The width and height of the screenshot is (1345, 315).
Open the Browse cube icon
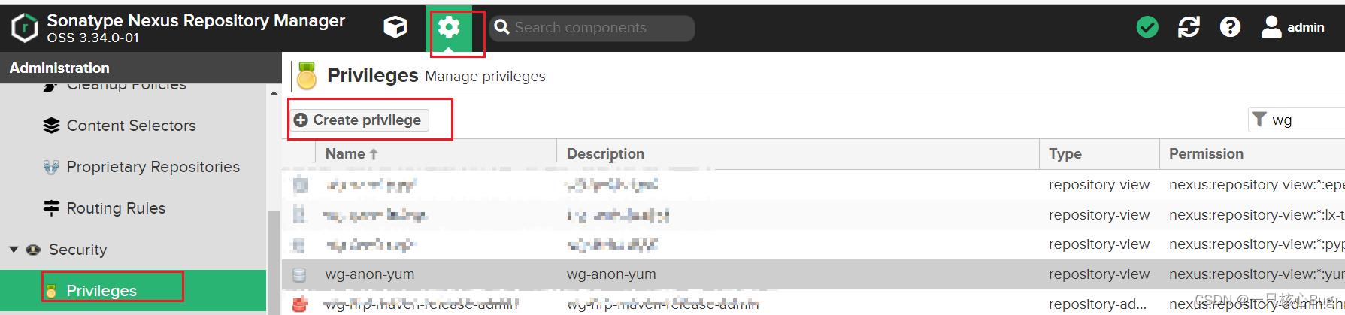(x=395, y=27)
